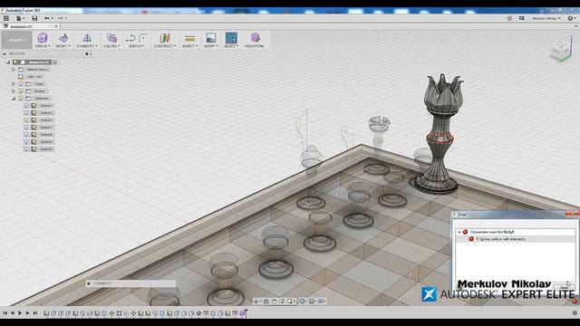Open the CONSTRUCT dropdown menu

[x=165, y=46]
